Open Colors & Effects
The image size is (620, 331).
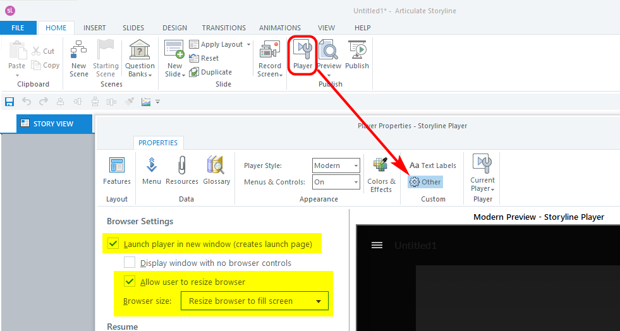(x=381, y=174)
